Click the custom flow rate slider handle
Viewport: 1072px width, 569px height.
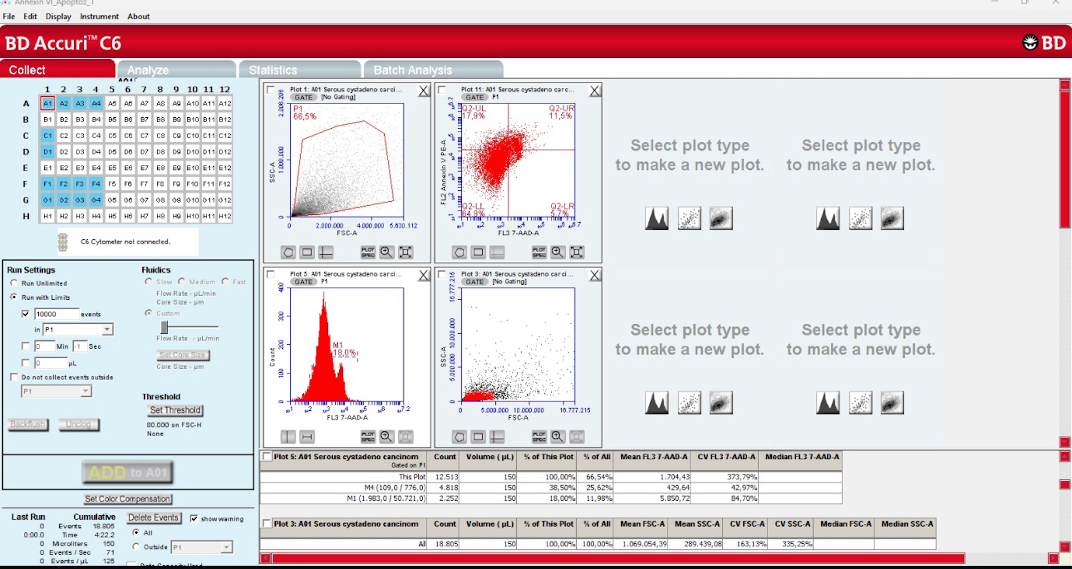pyautogui.click(x=165, y=327)
